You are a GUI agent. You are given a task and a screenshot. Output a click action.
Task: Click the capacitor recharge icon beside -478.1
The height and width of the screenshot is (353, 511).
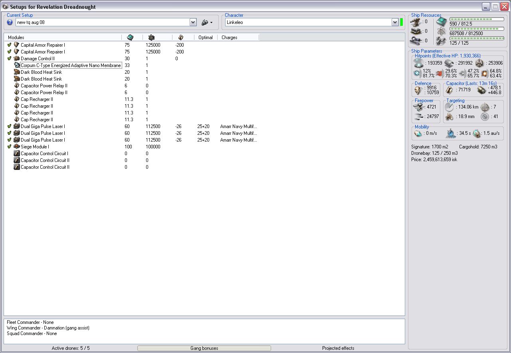click(481, 90)
